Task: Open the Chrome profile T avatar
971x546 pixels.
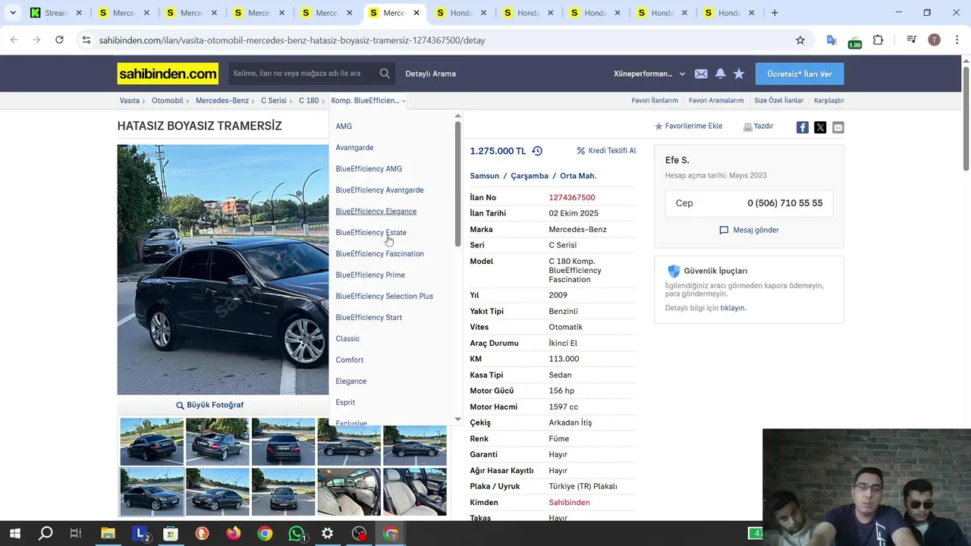Action: coord(934,40)
